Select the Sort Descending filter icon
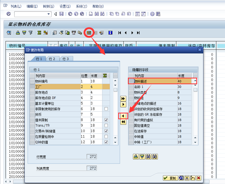225x184 pixels. click(24, 33)
